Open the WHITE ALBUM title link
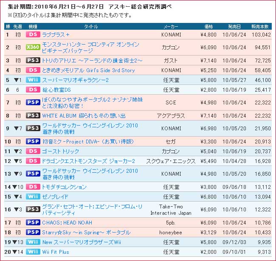The width and height of the screenshot is (276, 261). pos(84,116)
